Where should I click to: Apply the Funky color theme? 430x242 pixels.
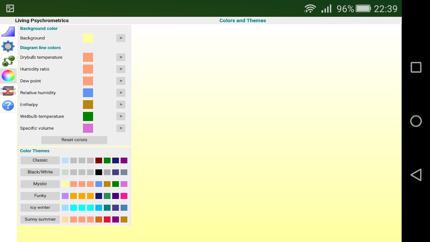pyautogui.click(x=40, y=196)
